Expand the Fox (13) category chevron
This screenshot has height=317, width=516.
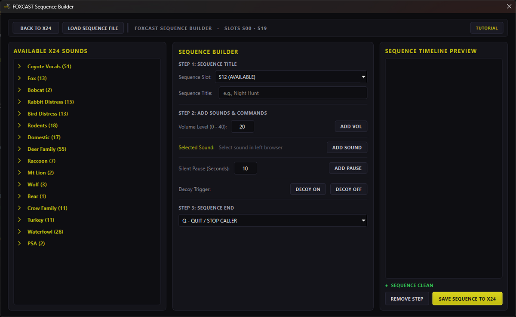[x=19, y=78]
